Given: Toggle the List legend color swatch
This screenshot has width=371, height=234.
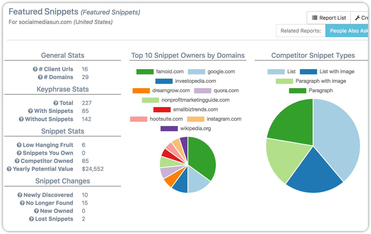Looking at the screenshot, I should tap(276, 72).
